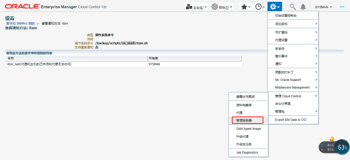This screenshot has height=160, width=350.
Task: Click the 名称 column header
Action: tap(77, 58)
